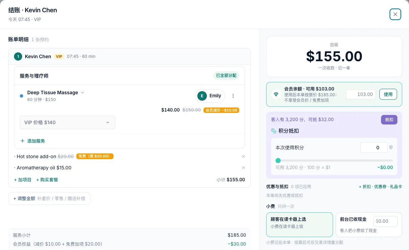Click the plus icon beside 添加服务
Viewport: 409px width, 250px height.
[x=22, y=141]
